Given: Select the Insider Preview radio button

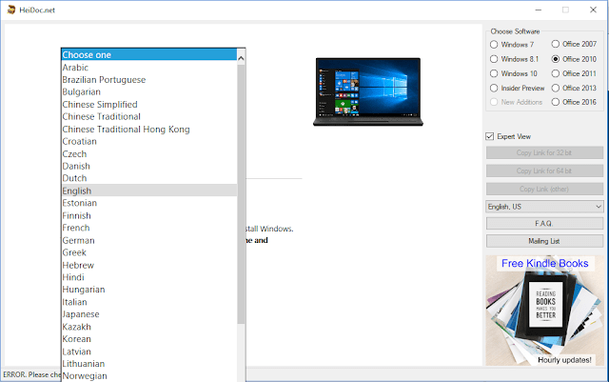Looking at the screenshot, I should pyautogui.click(x=494, y=88).
